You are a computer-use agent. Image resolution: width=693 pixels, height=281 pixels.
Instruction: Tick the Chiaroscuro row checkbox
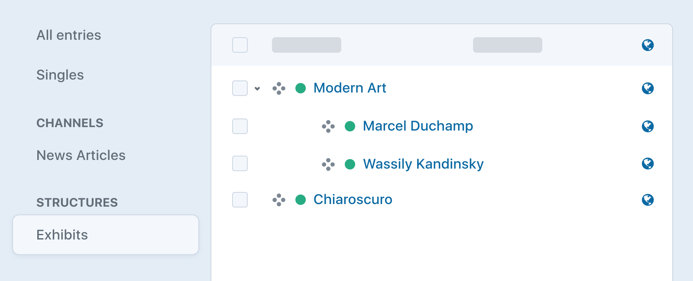(240, 200)
